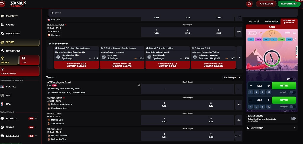Expand the Aero players count chevron
Viewport: 303px width, 144px height.
294,79
